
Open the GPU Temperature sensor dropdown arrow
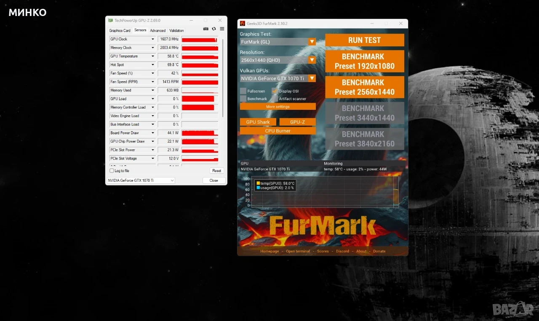[x=153, y=56]
